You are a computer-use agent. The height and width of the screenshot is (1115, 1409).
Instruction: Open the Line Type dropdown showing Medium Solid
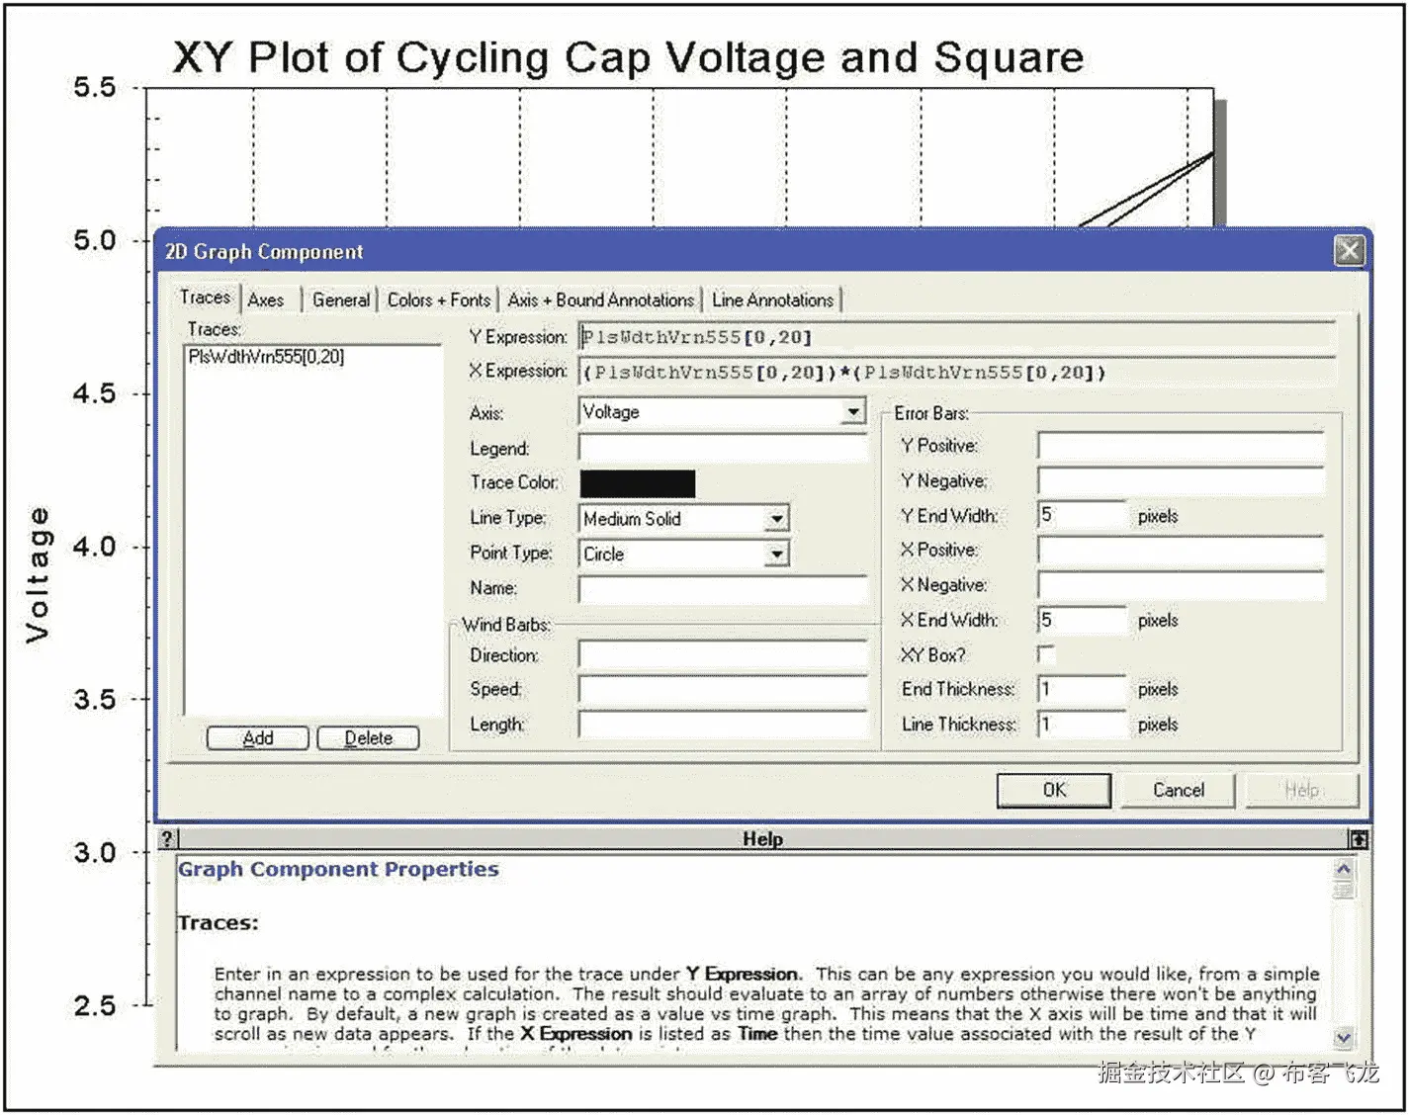click(778, 518)
